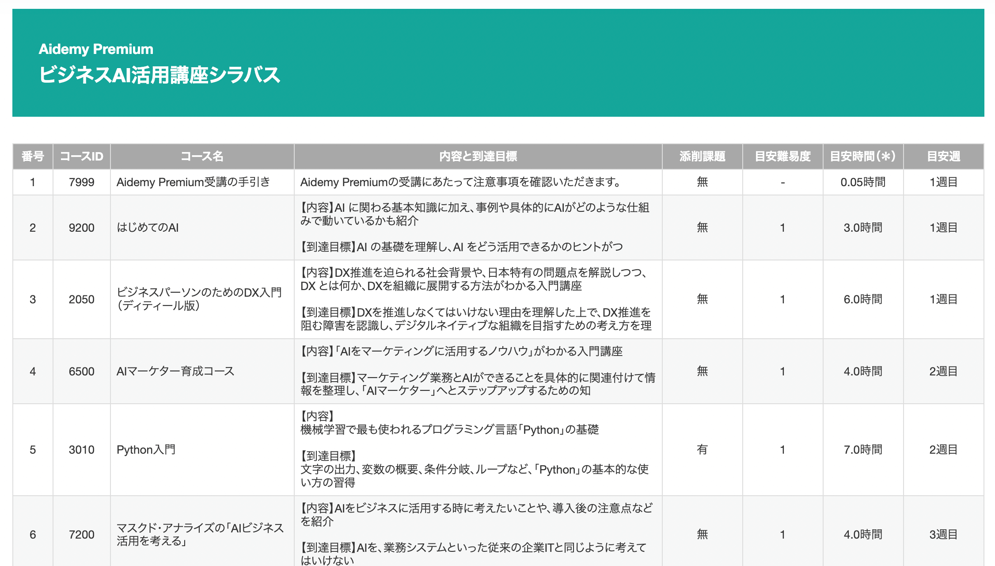Click row number 5 cell

tap(33, 450)
